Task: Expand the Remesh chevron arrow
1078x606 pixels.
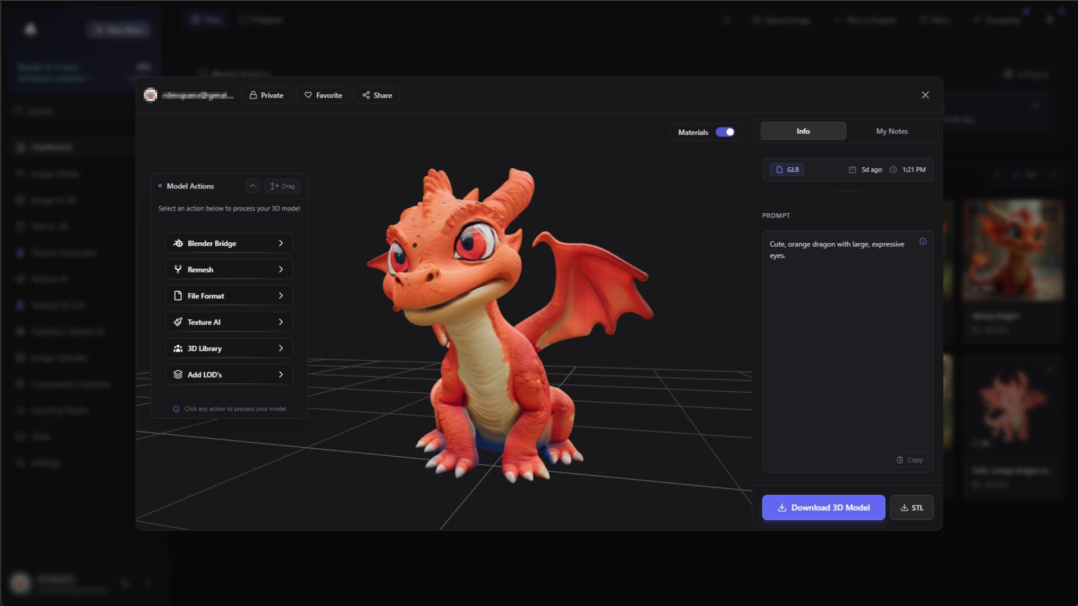Action: click(281, 269)
